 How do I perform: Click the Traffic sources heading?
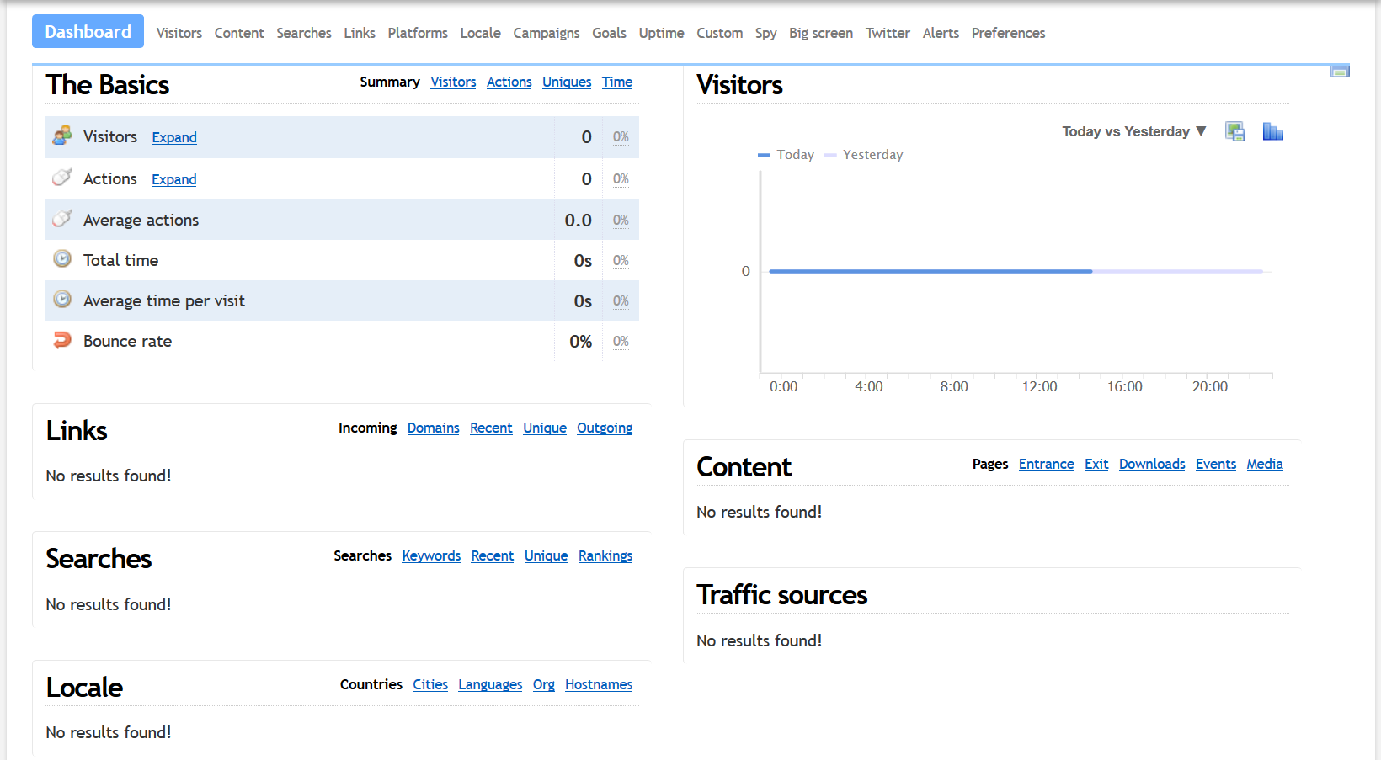[x=781, y=594]
